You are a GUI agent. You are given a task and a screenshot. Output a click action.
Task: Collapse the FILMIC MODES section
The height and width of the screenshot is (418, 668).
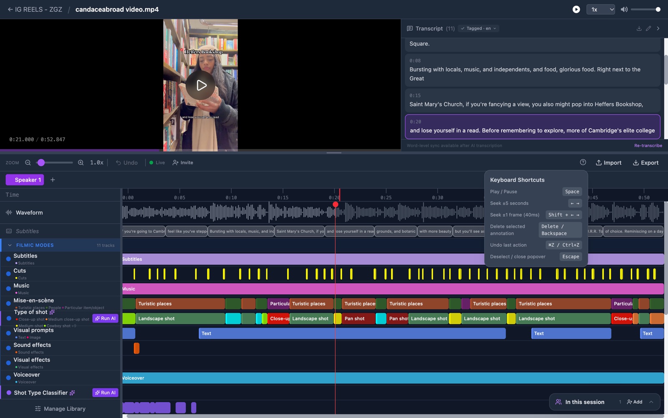tap(10, 245)
